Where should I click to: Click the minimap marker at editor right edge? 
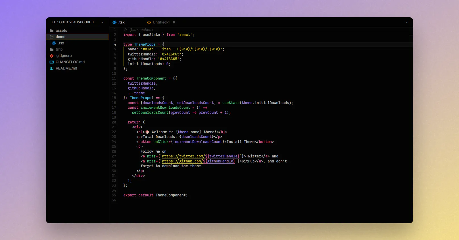(411, 35)
